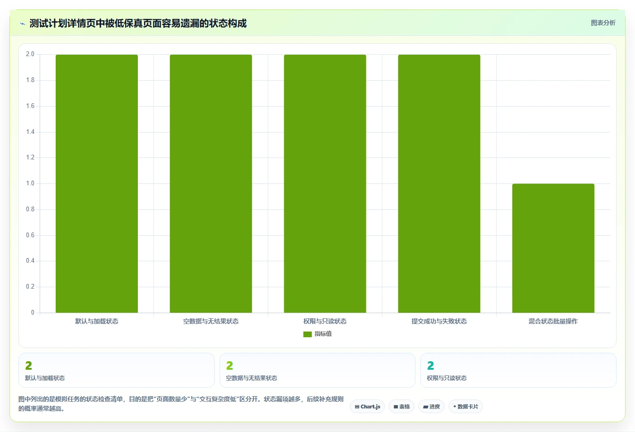This screenshot has height=432, width=635.
Task: Click the chart title 测试计划详情页 heading
Action: tap(138, 24)
